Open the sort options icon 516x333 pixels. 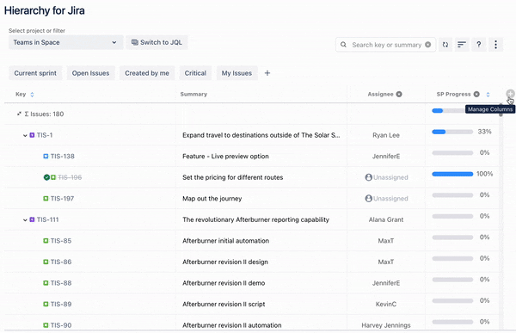pyautogui.click(x=462, y=45)
